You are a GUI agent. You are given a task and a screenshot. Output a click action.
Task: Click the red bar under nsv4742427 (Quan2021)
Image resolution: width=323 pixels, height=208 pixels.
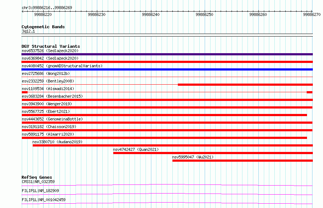213,153
